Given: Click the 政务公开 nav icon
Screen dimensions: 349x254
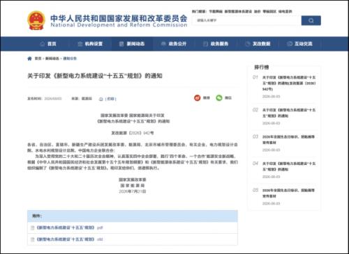Looking at the screenshot, I should 163,44.
